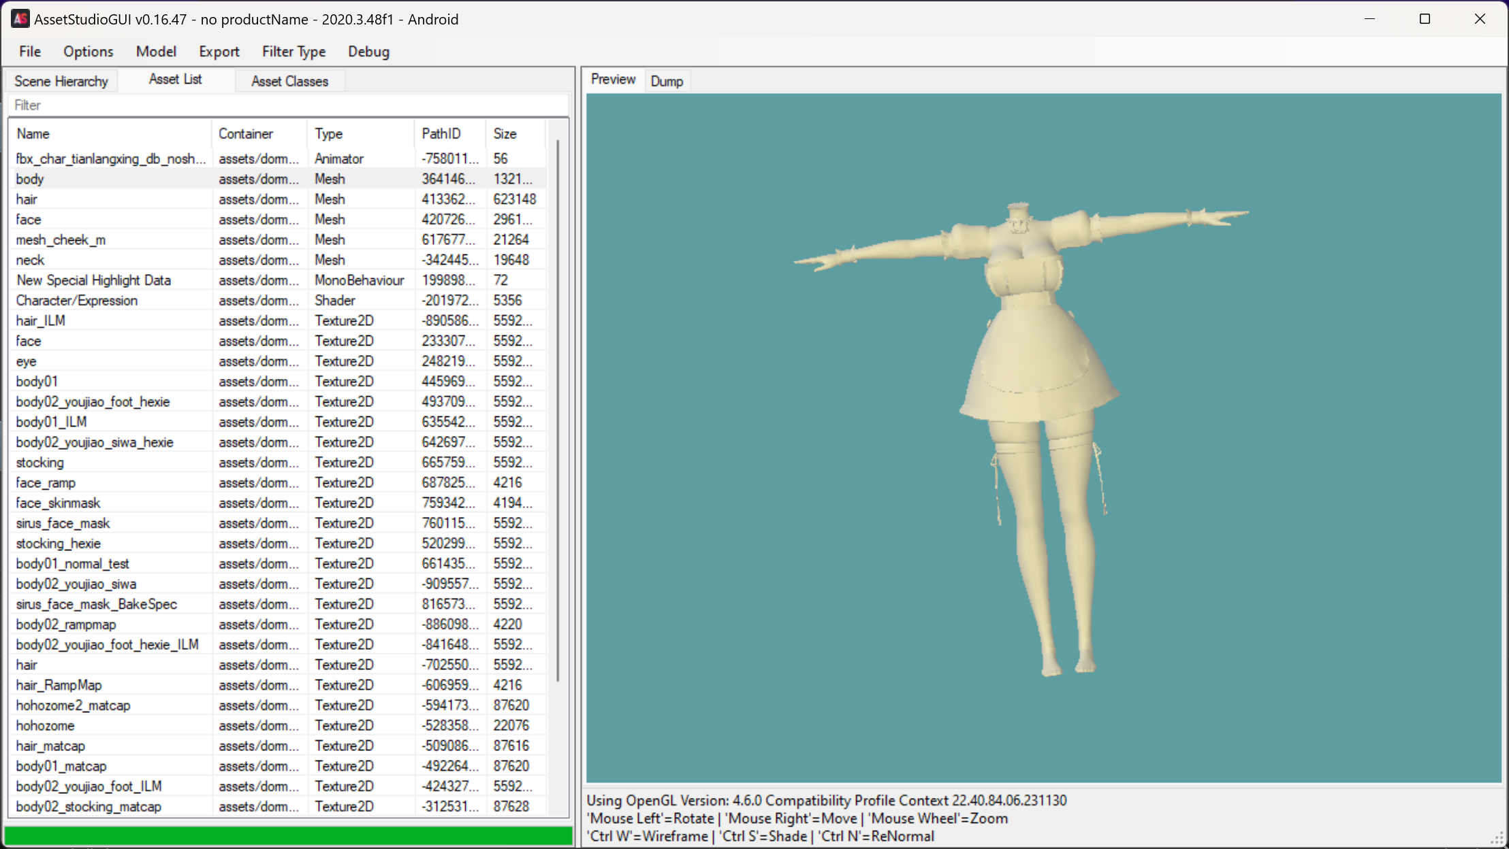This screenshot has width=1509, height=849.
Task: Open the Debug menu
Action: 368,52
